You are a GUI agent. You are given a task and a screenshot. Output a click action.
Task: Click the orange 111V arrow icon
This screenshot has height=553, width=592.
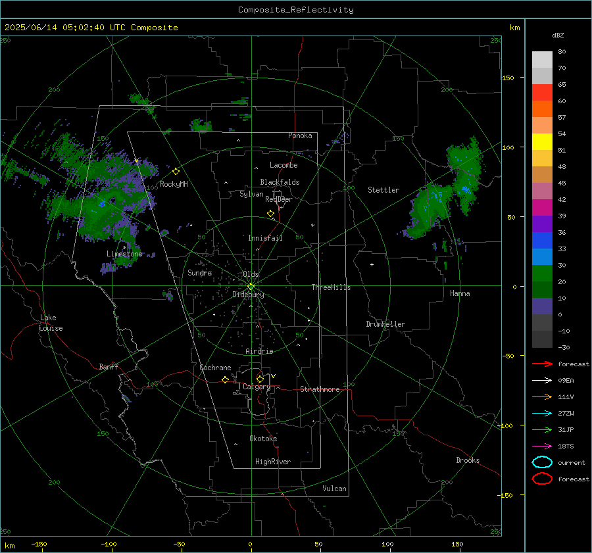coord(542,397)
